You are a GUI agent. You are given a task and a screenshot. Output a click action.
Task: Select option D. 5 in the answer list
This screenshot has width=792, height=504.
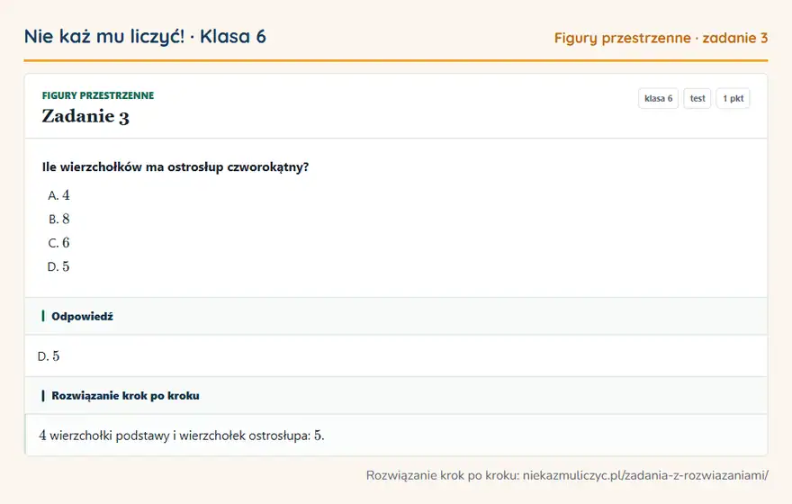coord(58,266)
